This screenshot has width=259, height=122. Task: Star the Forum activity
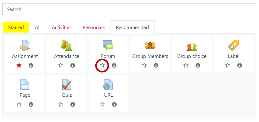coord(102,65)
